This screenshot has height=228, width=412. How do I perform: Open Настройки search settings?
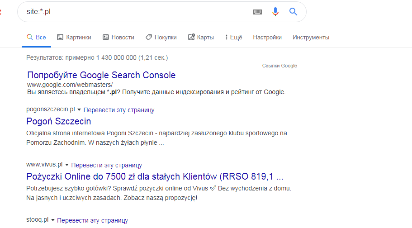pos(267,38)
